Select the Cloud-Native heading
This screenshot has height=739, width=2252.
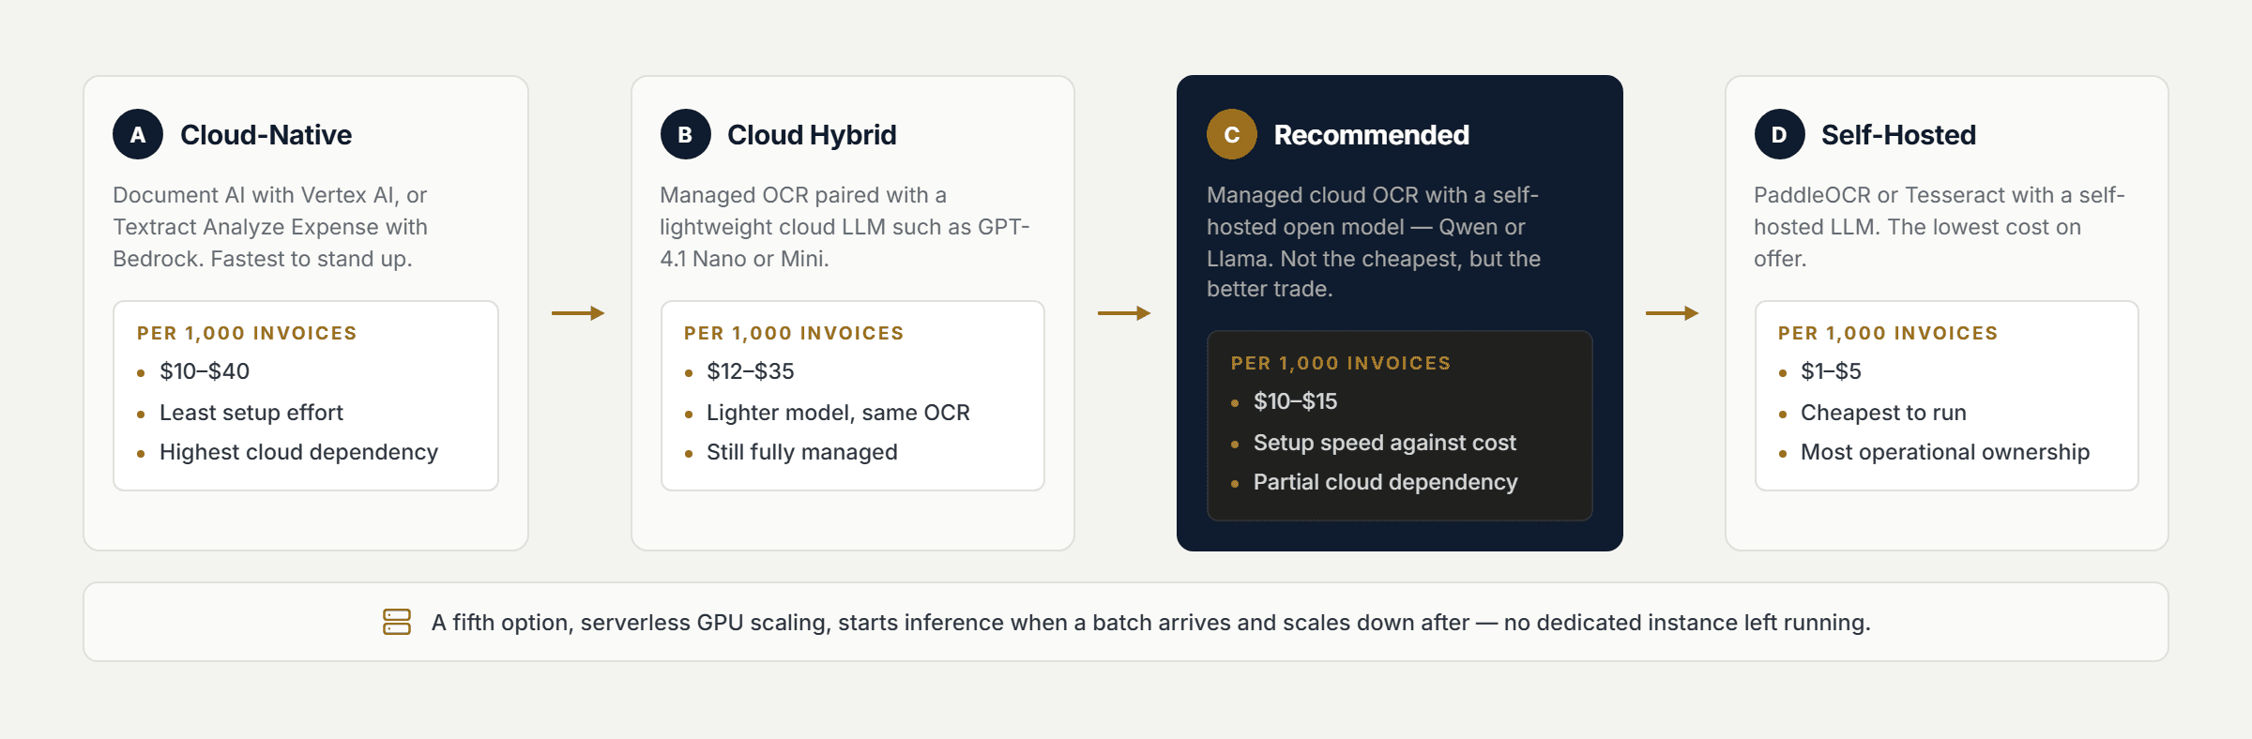coord(266,135)
